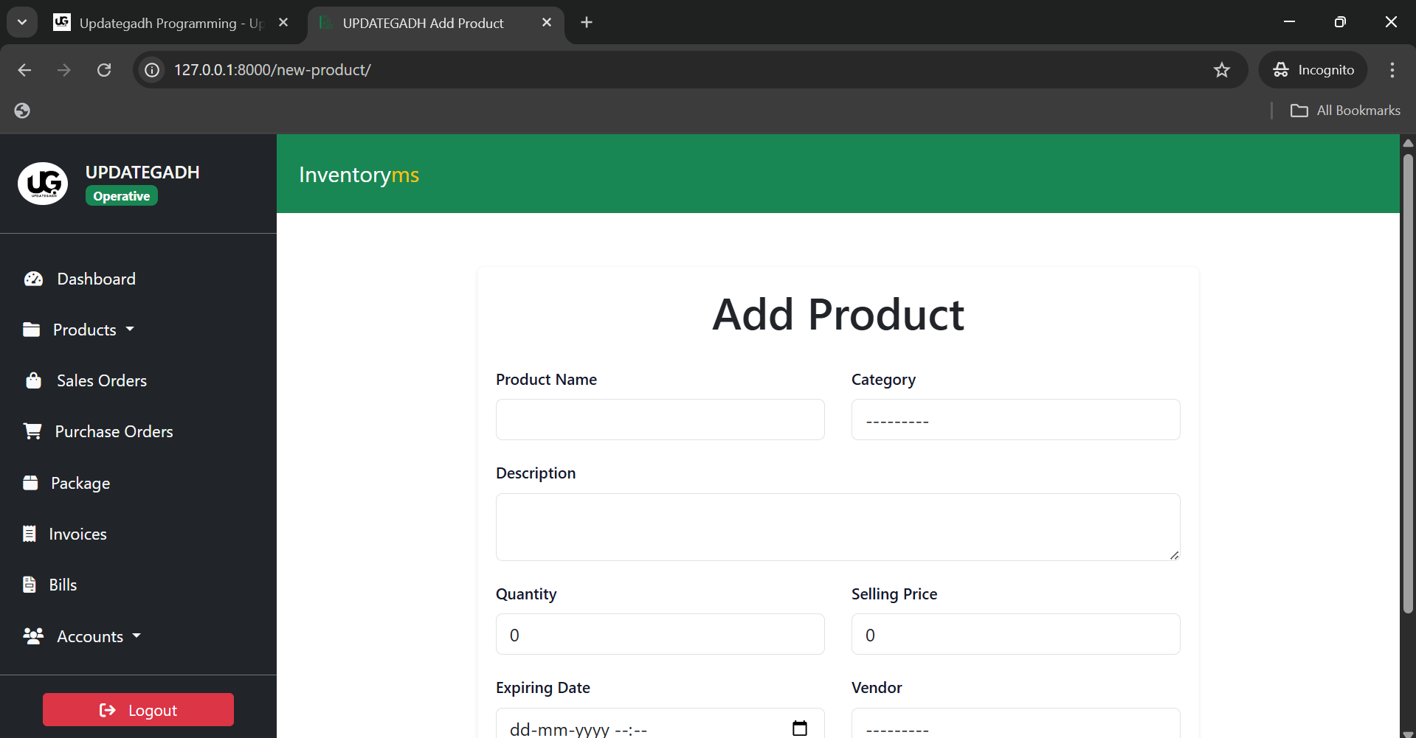The image size is (1416, 738).
Task: Reload the page
Action: (104, 70)
